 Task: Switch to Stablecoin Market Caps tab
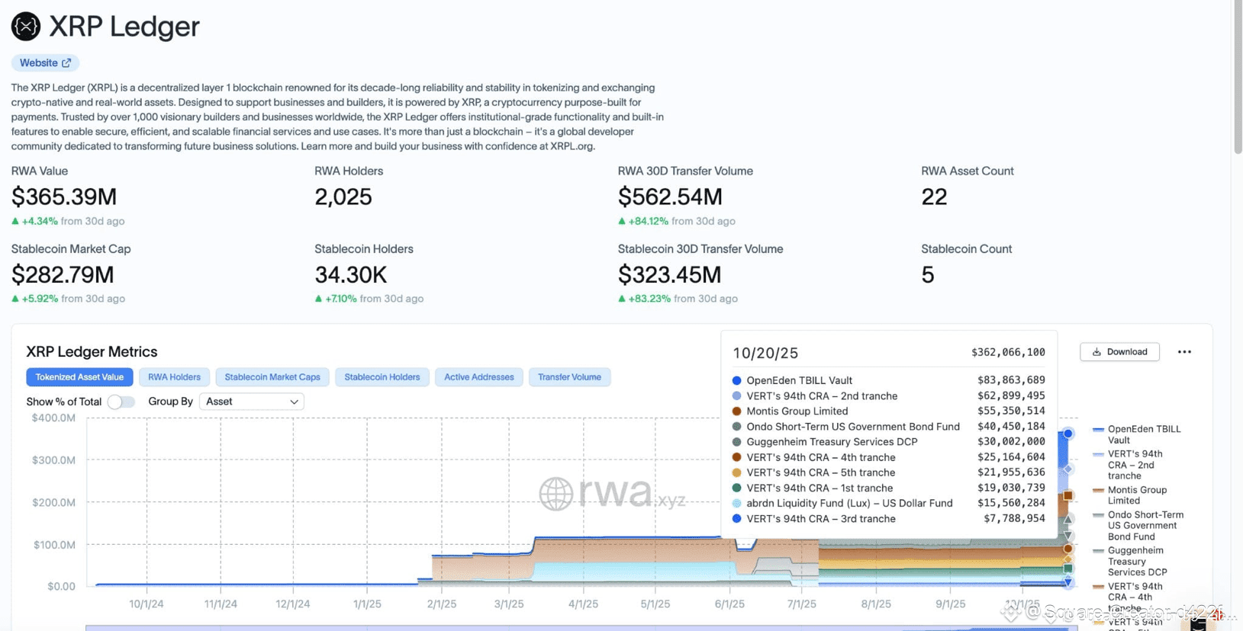point(272,377)
